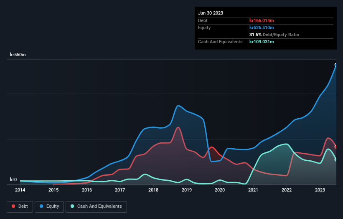
Task: Click the 2020 x-axis label
Action: [220, 190]
